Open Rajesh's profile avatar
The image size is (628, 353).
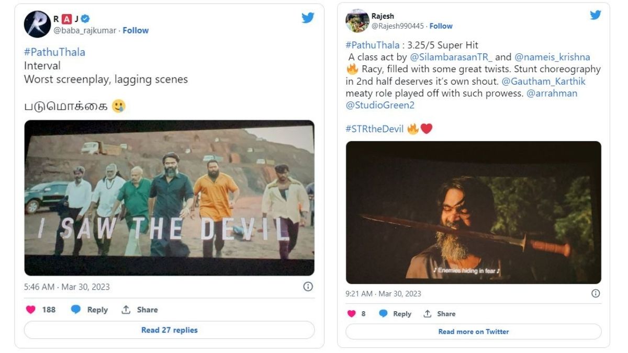[357, 21]
